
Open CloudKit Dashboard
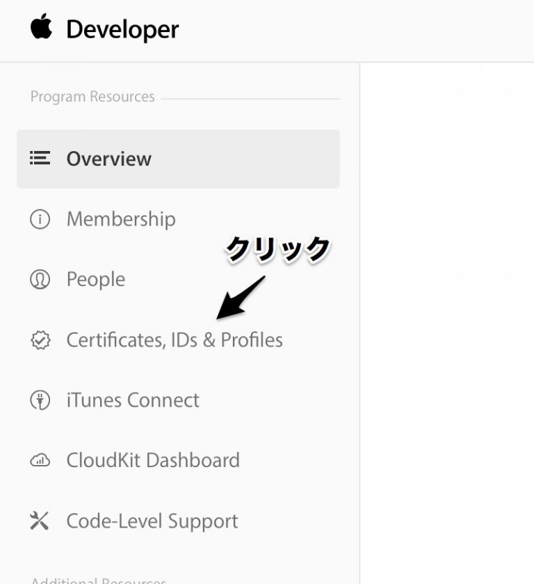click(153, 460)
